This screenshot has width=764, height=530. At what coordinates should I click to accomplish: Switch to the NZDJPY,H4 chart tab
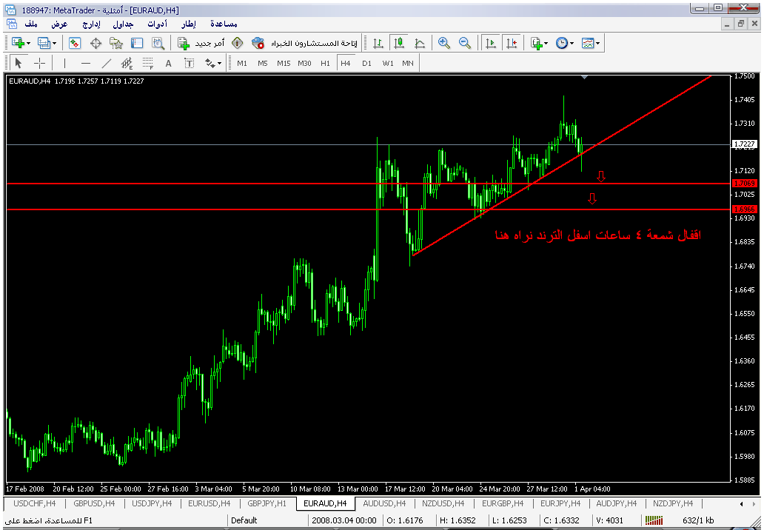click(673, 503)
